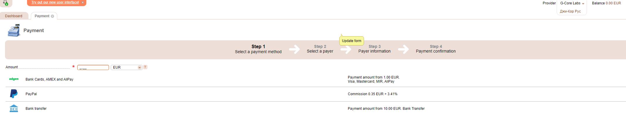Click the PayPal logo icon
Screen dimensions: 626x120
pyautogui.click(x=14, y=94)
